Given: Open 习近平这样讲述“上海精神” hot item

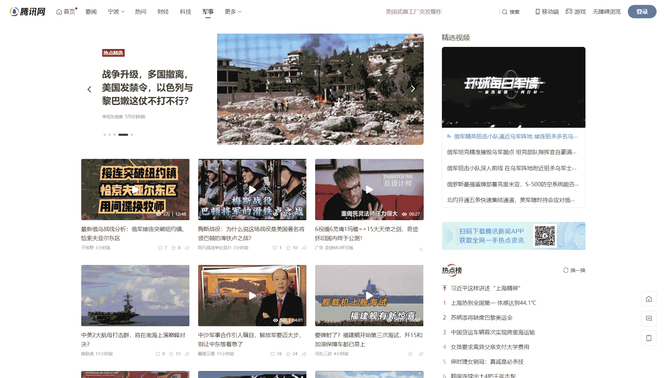Looking at the screenshot, I should pyautogui.click(x=486, y=288).
